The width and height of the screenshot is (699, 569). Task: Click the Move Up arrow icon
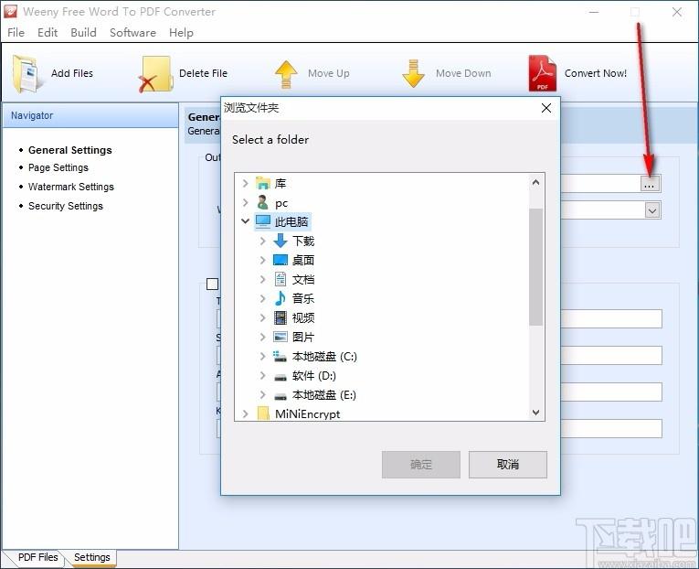tap(286, 74)
